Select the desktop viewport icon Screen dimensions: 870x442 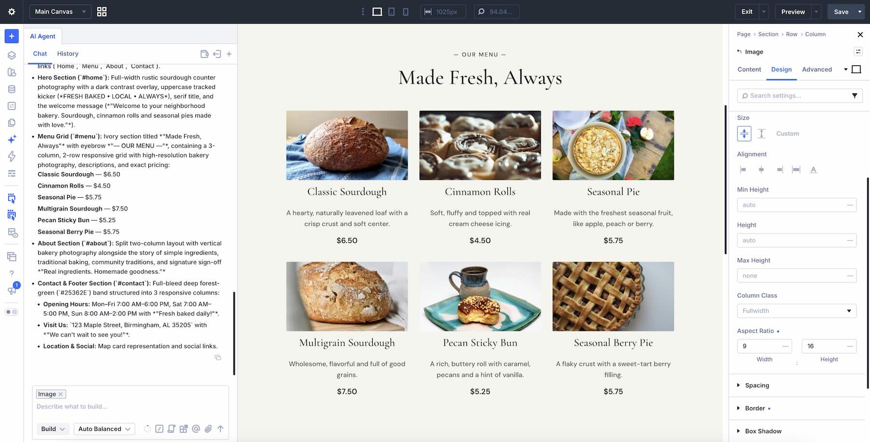pyautogui.click(x=377, y=12)
